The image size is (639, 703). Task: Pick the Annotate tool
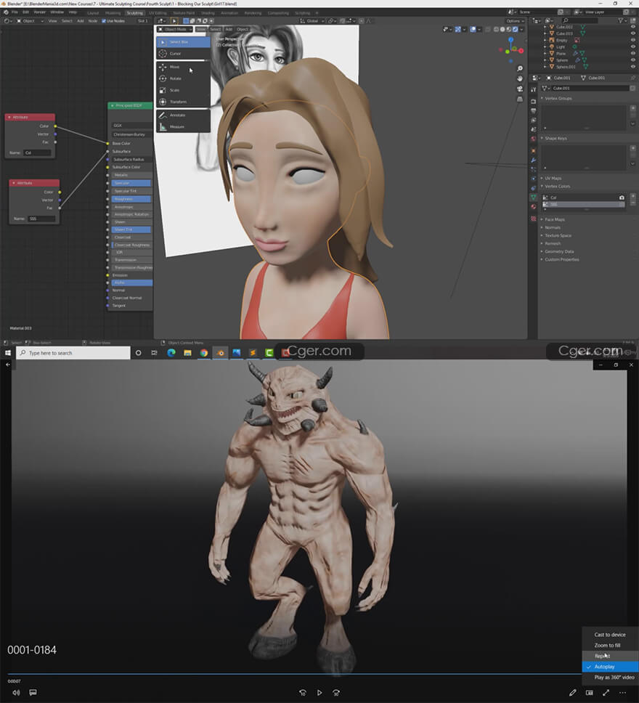tap(183, 115)
